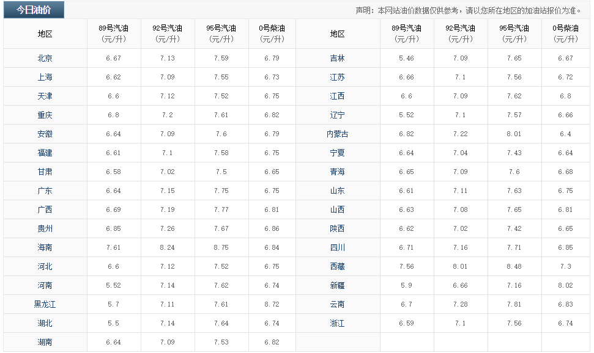Select the 天津 link
Screen dimensions: 594x353
coord(45,96)
